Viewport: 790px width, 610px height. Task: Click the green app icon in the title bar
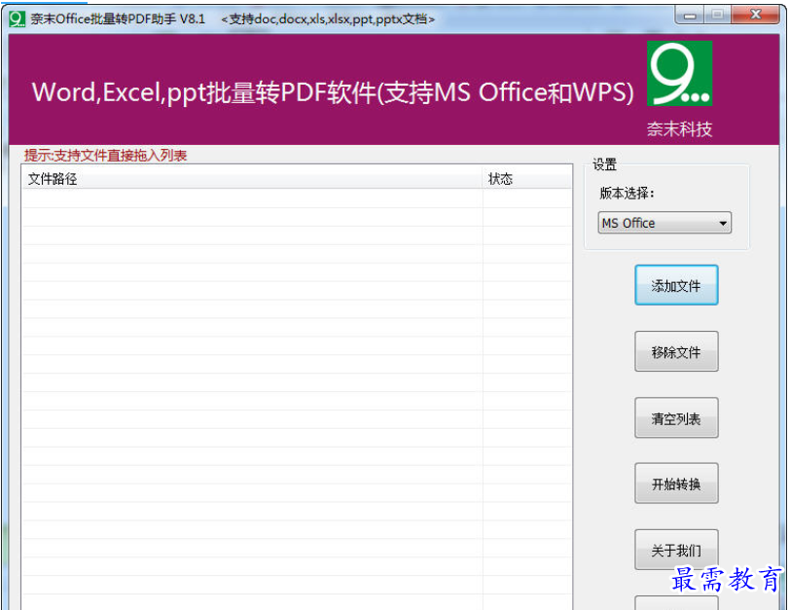coord(17,19)
